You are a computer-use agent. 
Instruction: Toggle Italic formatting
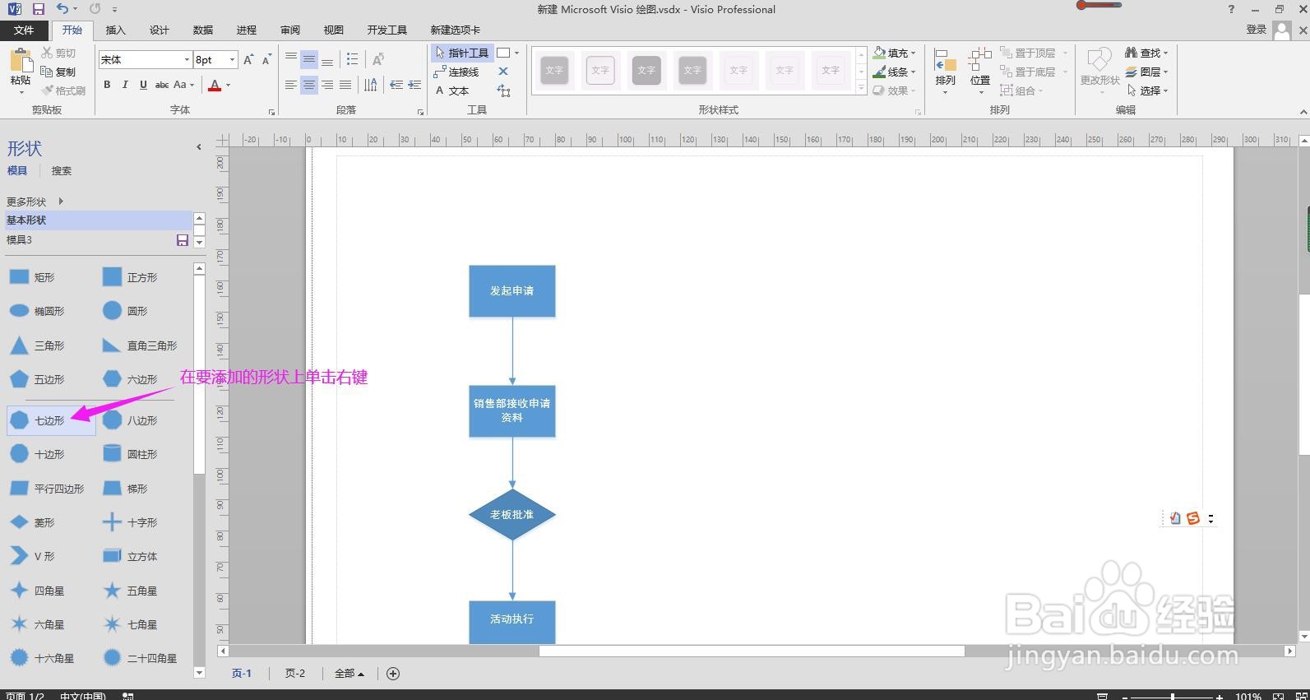click(125, 85)
